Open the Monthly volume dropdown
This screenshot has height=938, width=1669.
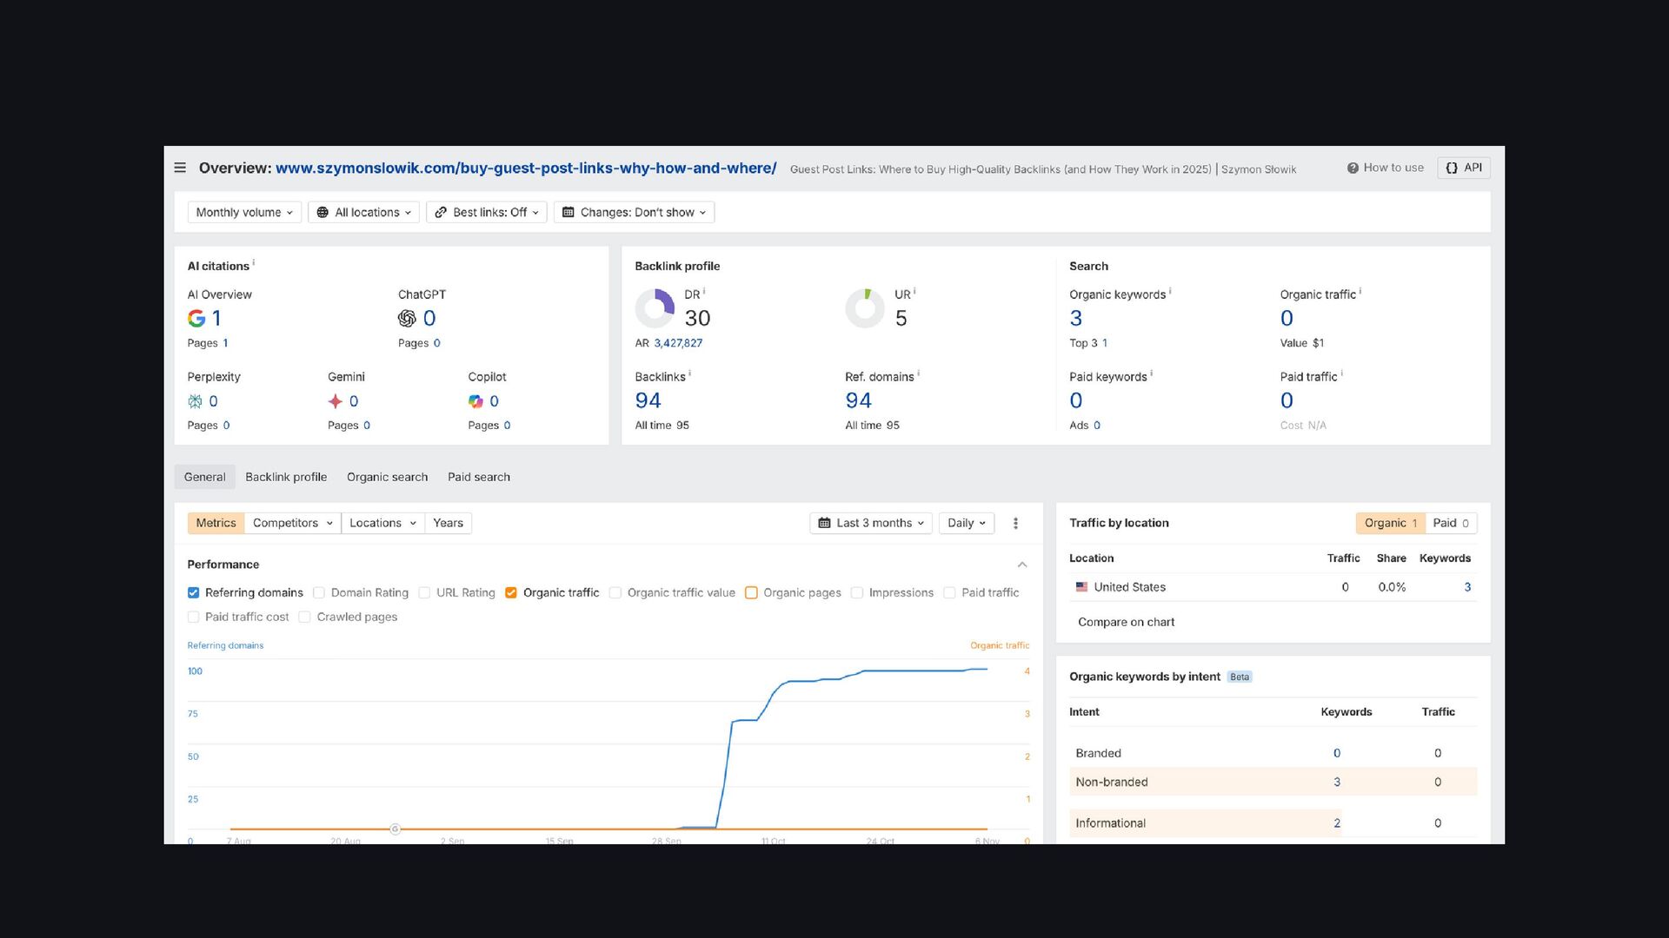click(244, 213)
